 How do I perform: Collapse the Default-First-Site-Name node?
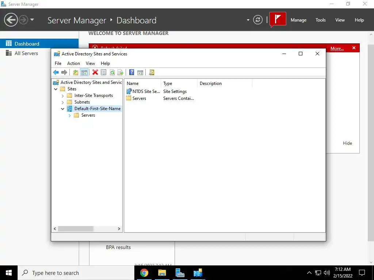tap(62, 109)
